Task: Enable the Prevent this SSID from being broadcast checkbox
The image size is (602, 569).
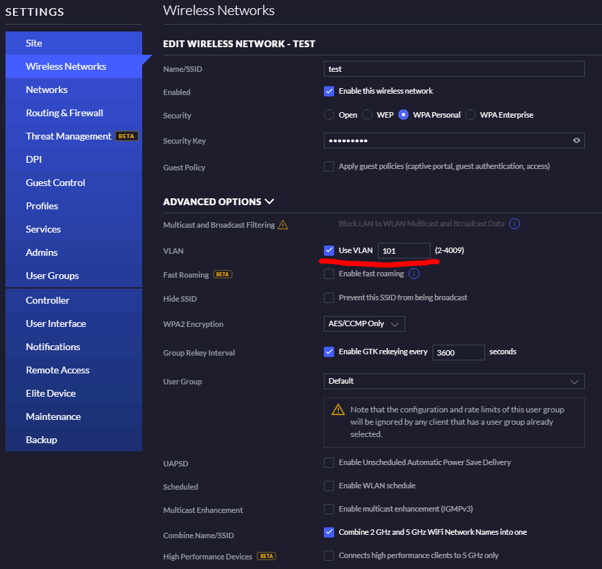Action: point(329,297)
